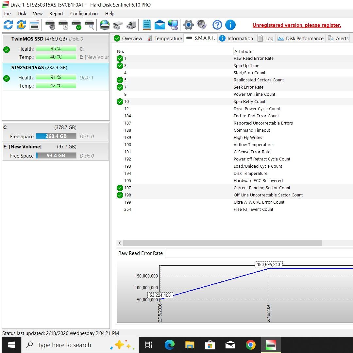Open settings via the gear icon
Viewport: 353px width, 353px height.
point(188,25)
